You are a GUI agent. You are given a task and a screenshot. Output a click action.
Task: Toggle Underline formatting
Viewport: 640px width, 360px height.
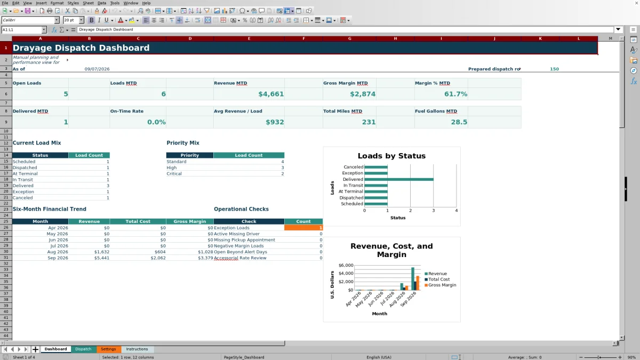click(x=106, y=20)
